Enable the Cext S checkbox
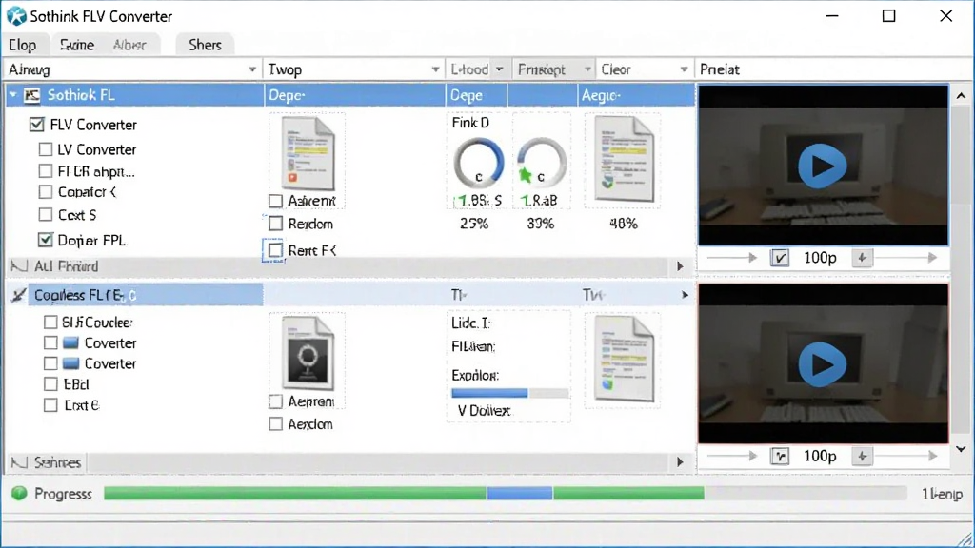This screenshot has height=548, width=975. [x=46, y=214]
